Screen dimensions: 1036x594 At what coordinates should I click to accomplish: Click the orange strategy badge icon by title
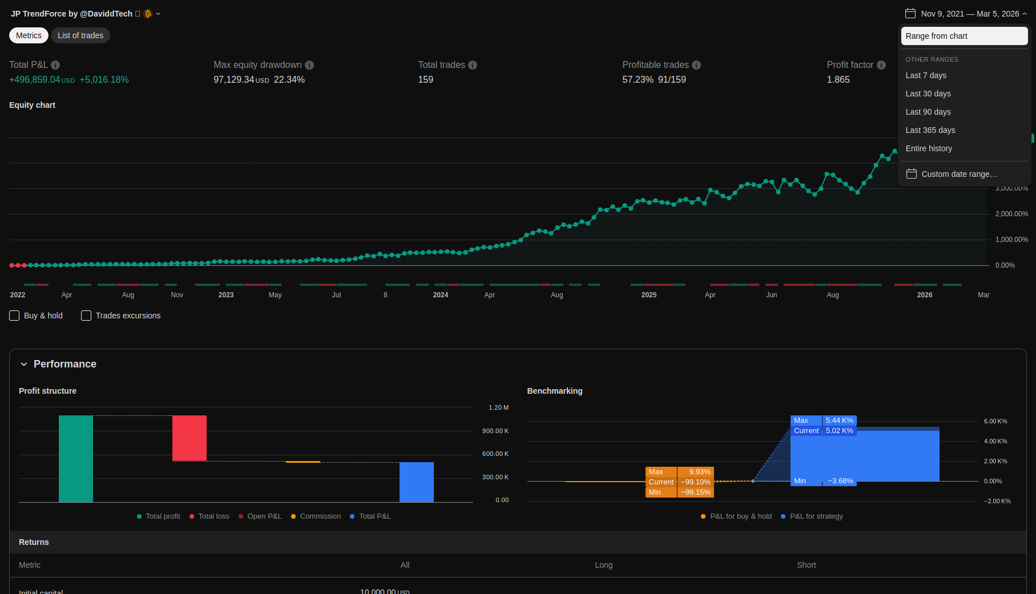tap(148, 14)
